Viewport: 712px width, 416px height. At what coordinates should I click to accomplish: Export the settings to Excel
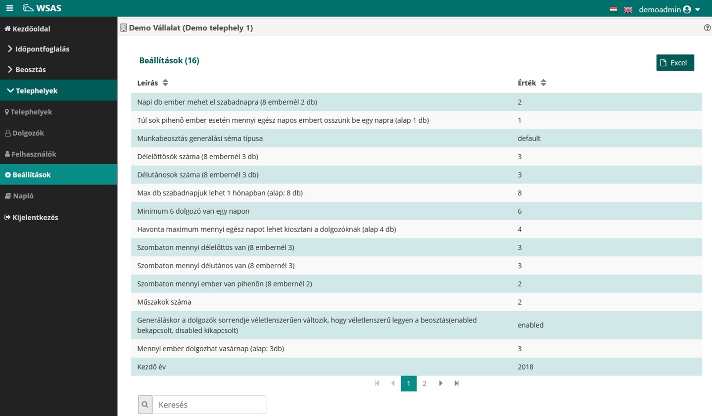[675, 63]
